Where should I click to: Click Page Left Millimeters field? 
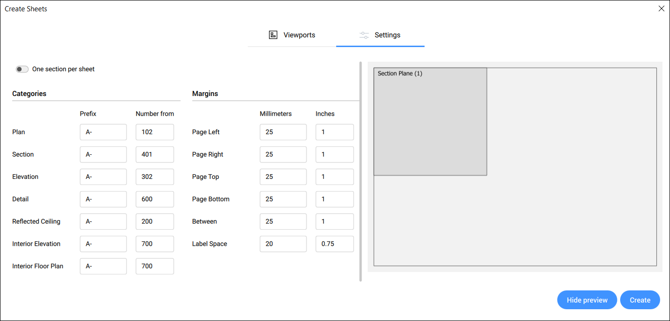(283, 132)
